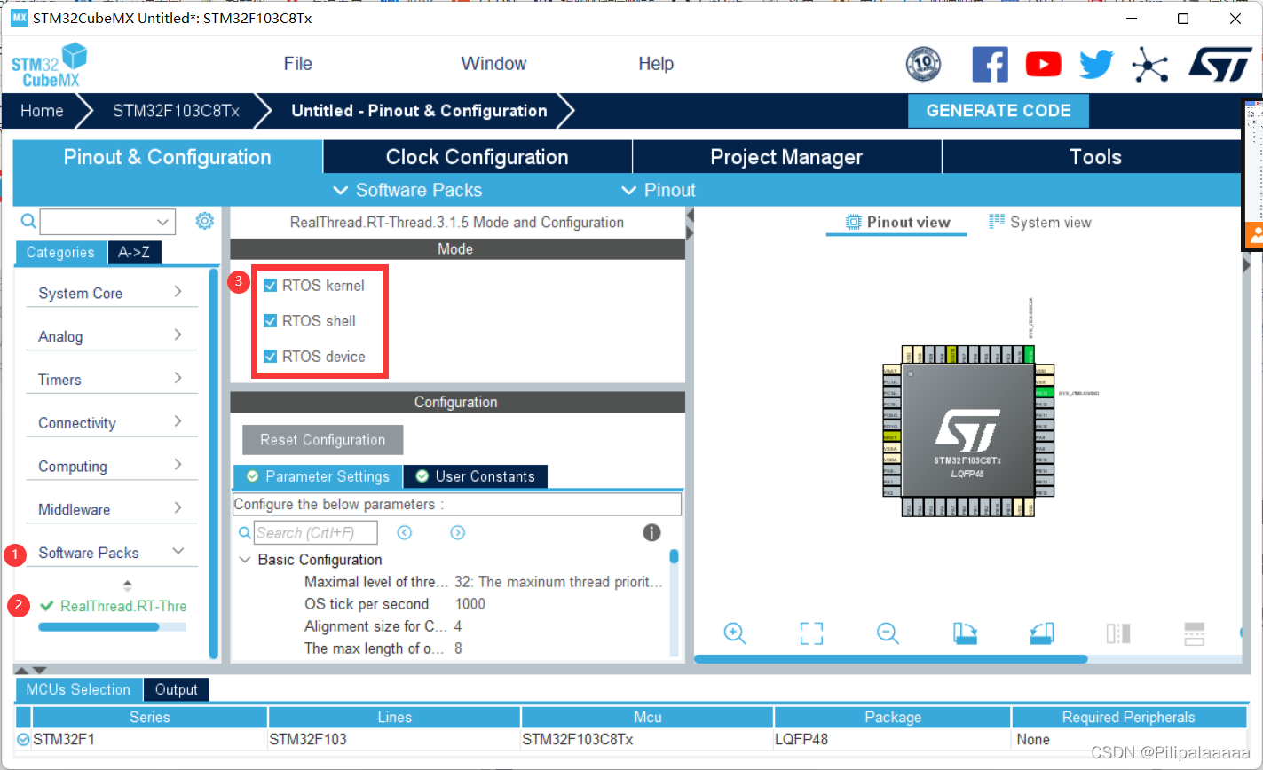Viewport: 1263px width, 770px height.
Task: Toggle the RTOS shell checkbox
Action: coord(271,321)
